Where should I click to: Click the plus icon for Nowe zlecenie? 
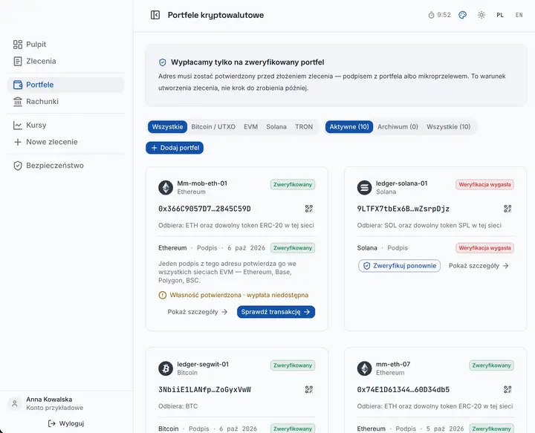(18, 142)
